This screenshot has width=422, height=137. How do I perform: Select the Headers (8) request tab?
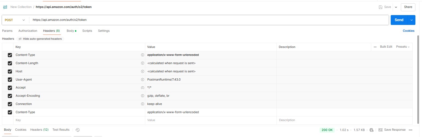(51, 31)
